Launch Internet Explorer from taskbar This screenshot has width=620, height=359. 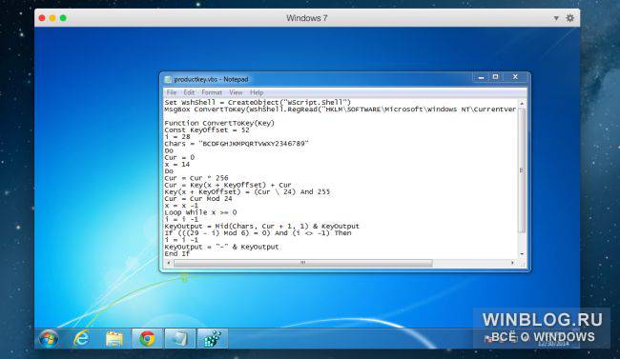click(x=81, y=338)
